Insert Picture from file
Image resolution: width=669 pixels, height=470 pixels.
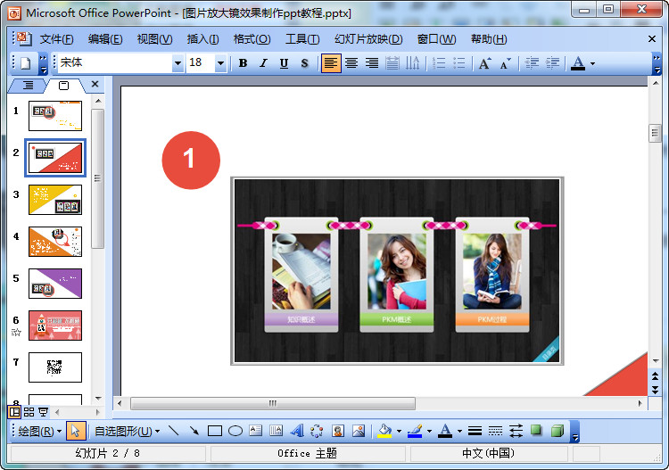click(359, 431)
